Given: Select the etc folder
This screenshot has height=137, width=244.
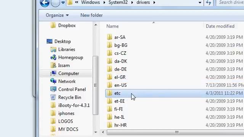Looking at the screenshot, I should [x=175, y=93].
